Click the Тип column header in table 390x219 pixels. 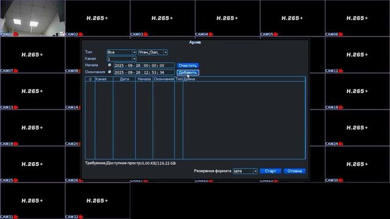click(x=179, y=79)
